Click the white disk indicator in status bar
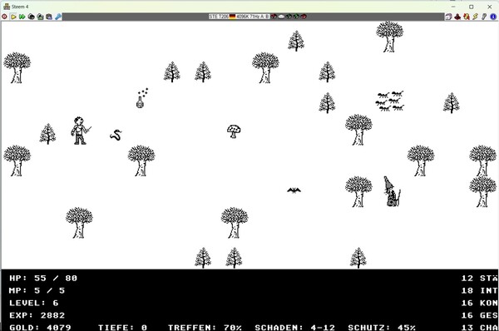The image size is (499, 331). [x=281, y=17]
